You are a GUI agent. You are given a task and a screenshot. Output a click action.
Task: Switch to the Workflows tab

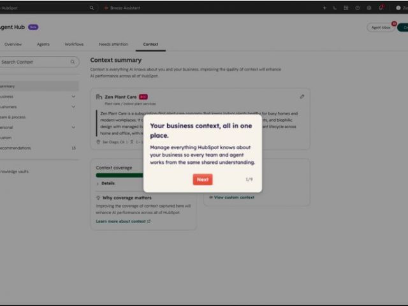[74, 44]
